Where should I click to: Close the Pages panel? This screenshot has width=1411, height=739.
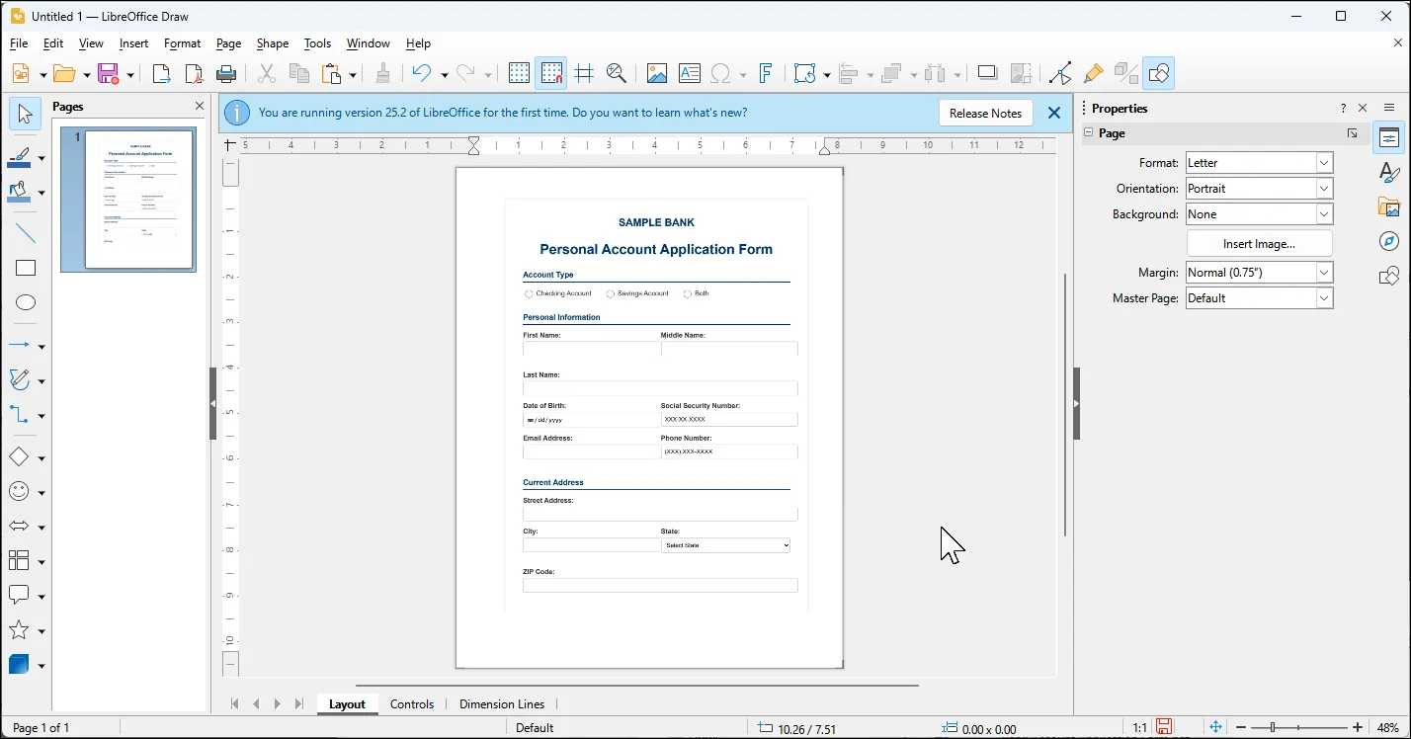coord(200,106)
